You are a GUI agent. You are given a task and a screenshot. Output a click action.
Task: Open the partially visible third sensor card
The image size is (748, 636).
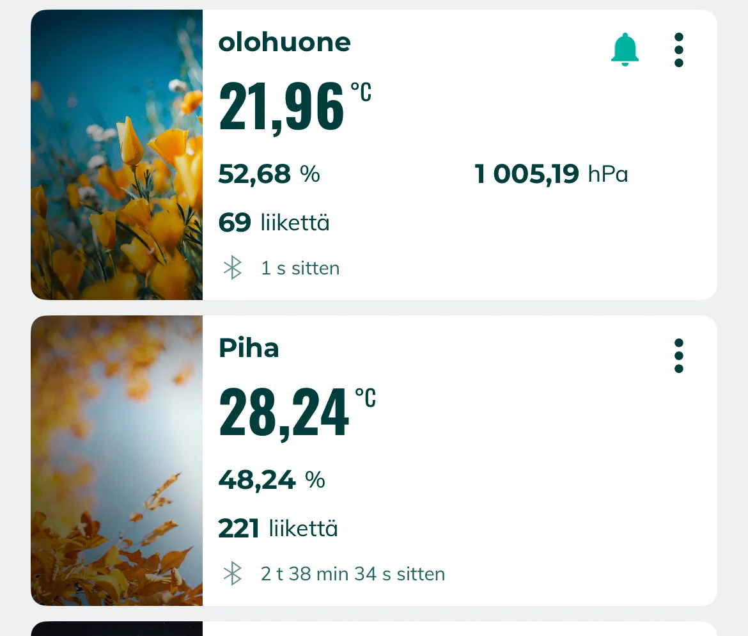tap(374, 628)
